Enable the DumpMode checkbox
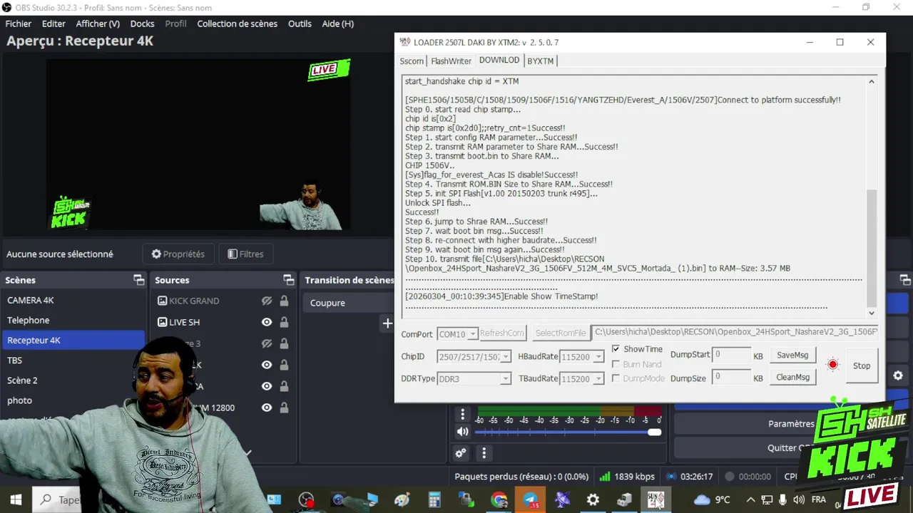 pyautogui.click(x=616, y=378)
